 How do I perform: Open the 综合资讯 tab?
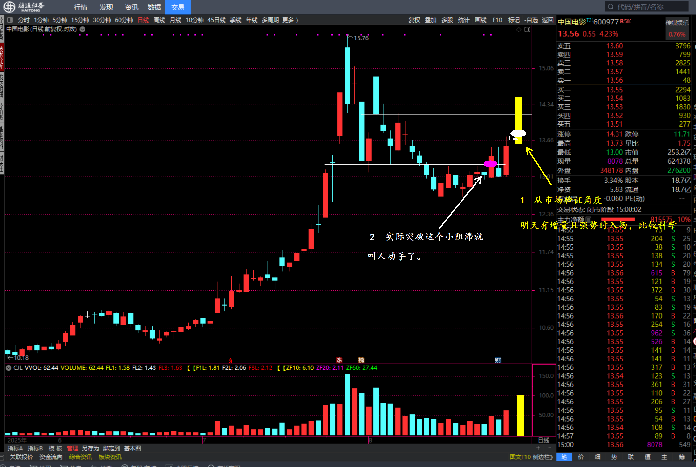click(x=80, y=457)
